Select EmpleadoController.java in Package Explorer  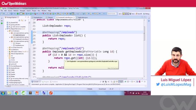tap(21, 39)
